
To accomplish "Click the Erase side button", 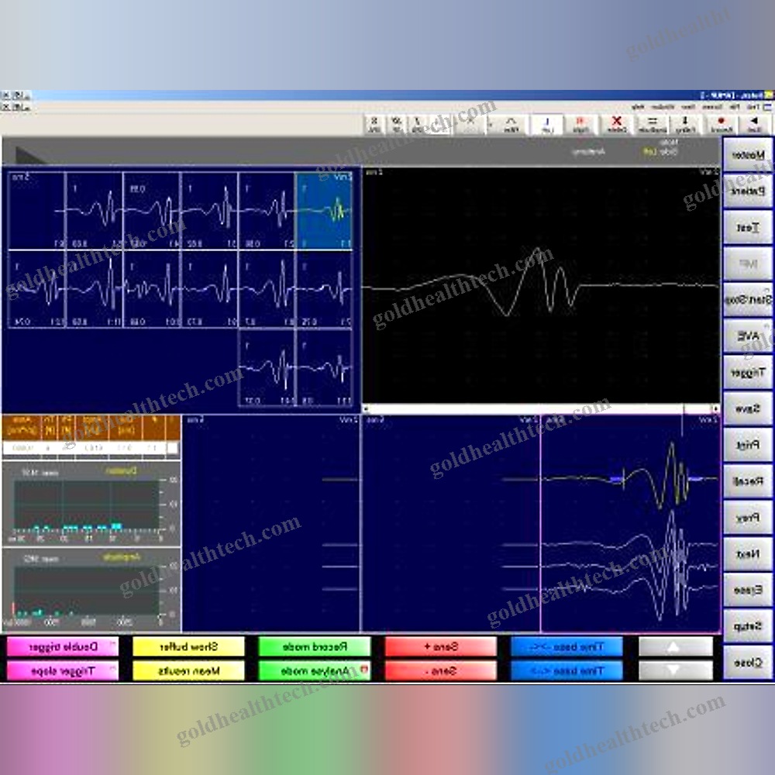I will pos(747,590).
